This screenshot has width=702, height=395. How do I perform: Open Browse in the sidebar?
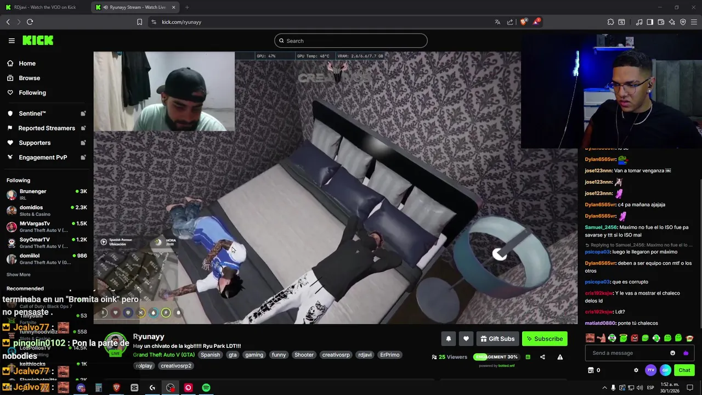tap(29, 78)
